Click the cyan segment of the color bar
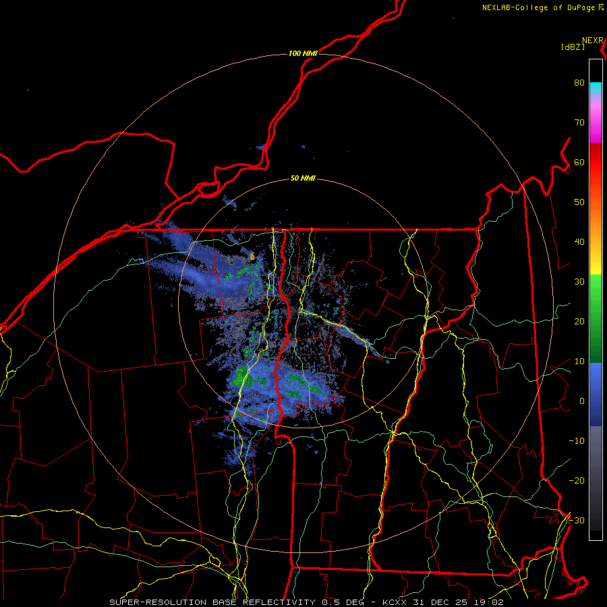 point(596,89)
